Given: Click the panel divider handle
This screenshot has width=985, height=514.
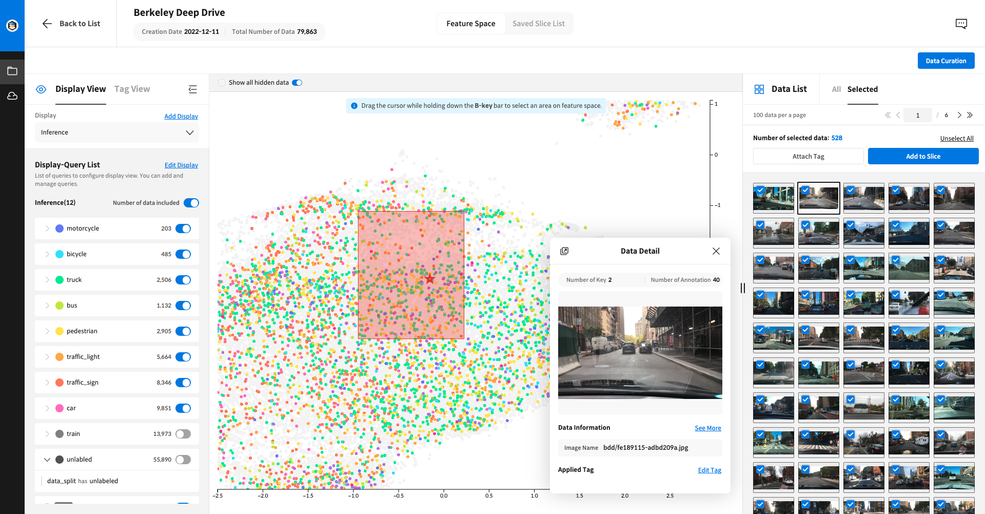Looking at the screenshot, I should coord(743,288).
